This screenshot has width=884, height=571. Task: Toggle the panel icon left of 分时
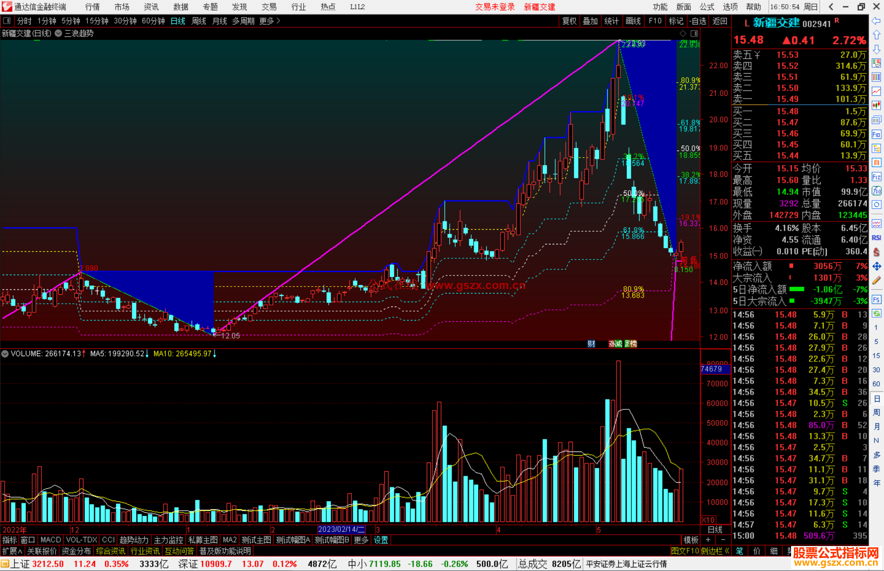click(x=7, y=21)
